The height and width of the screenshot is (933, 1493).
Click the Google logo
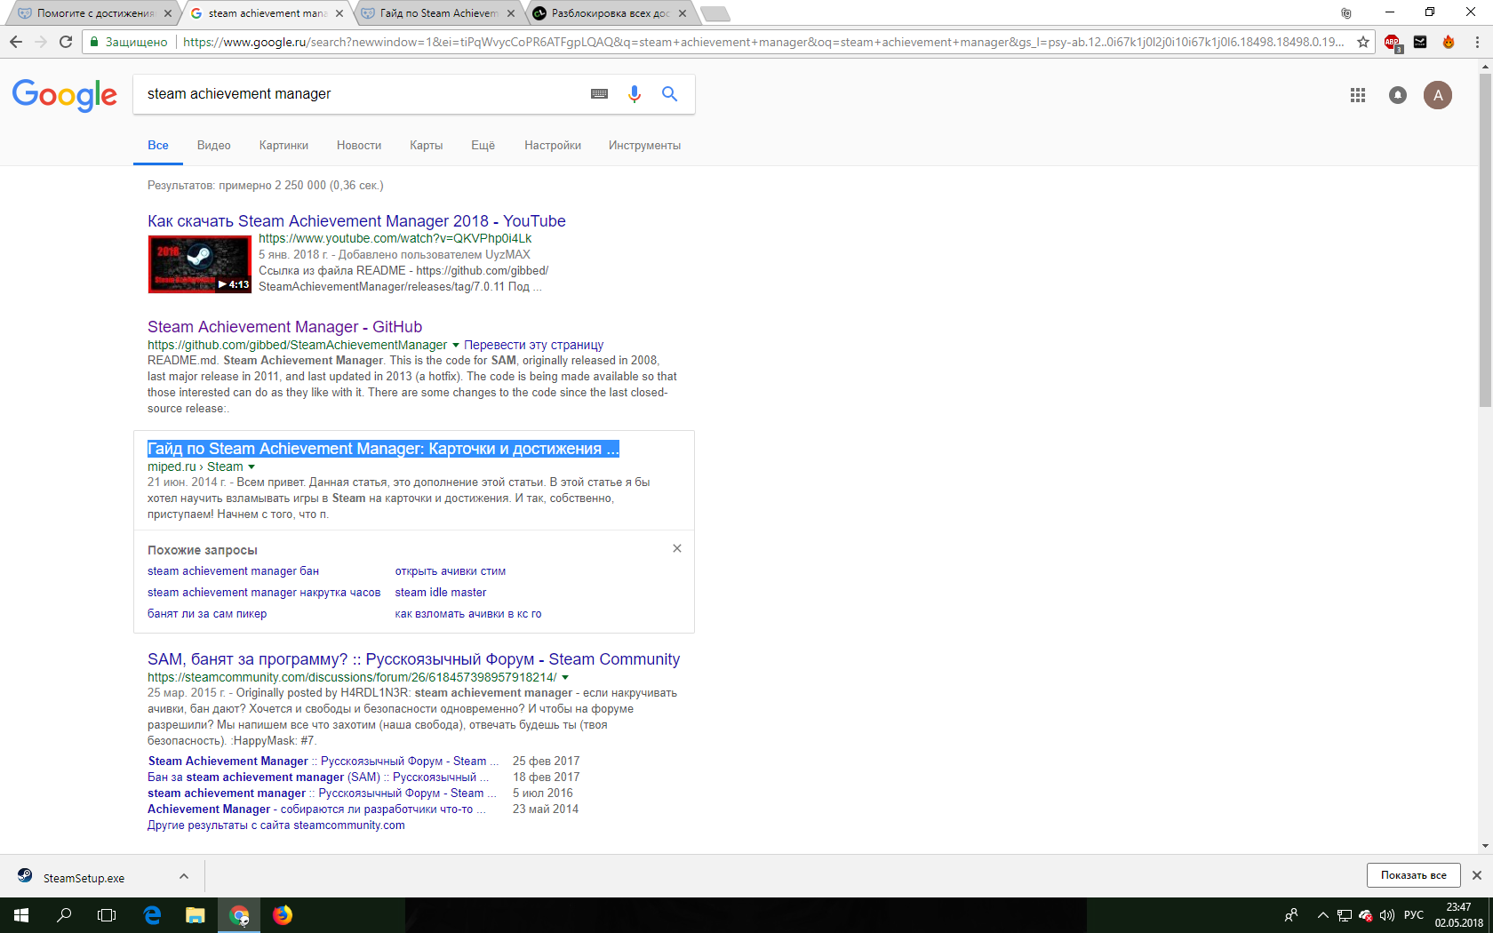point(65,95)
